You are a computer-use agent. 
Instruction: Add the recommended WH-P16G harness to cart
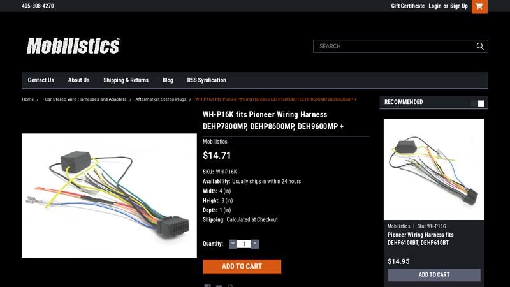[434, 275]
